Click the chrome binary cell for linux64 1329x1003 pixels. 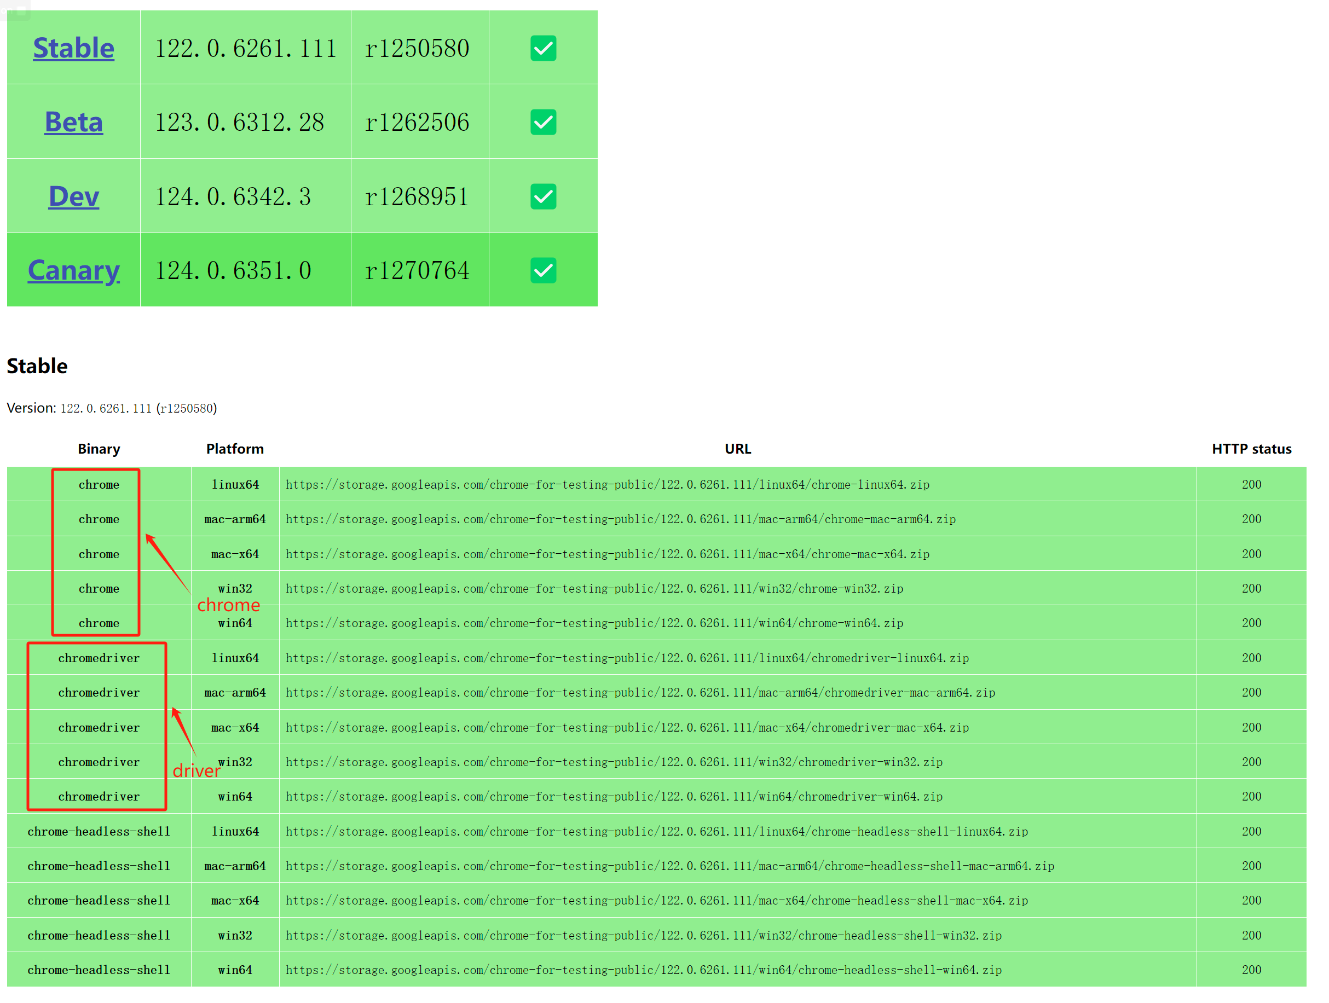[x=99, y=485]
